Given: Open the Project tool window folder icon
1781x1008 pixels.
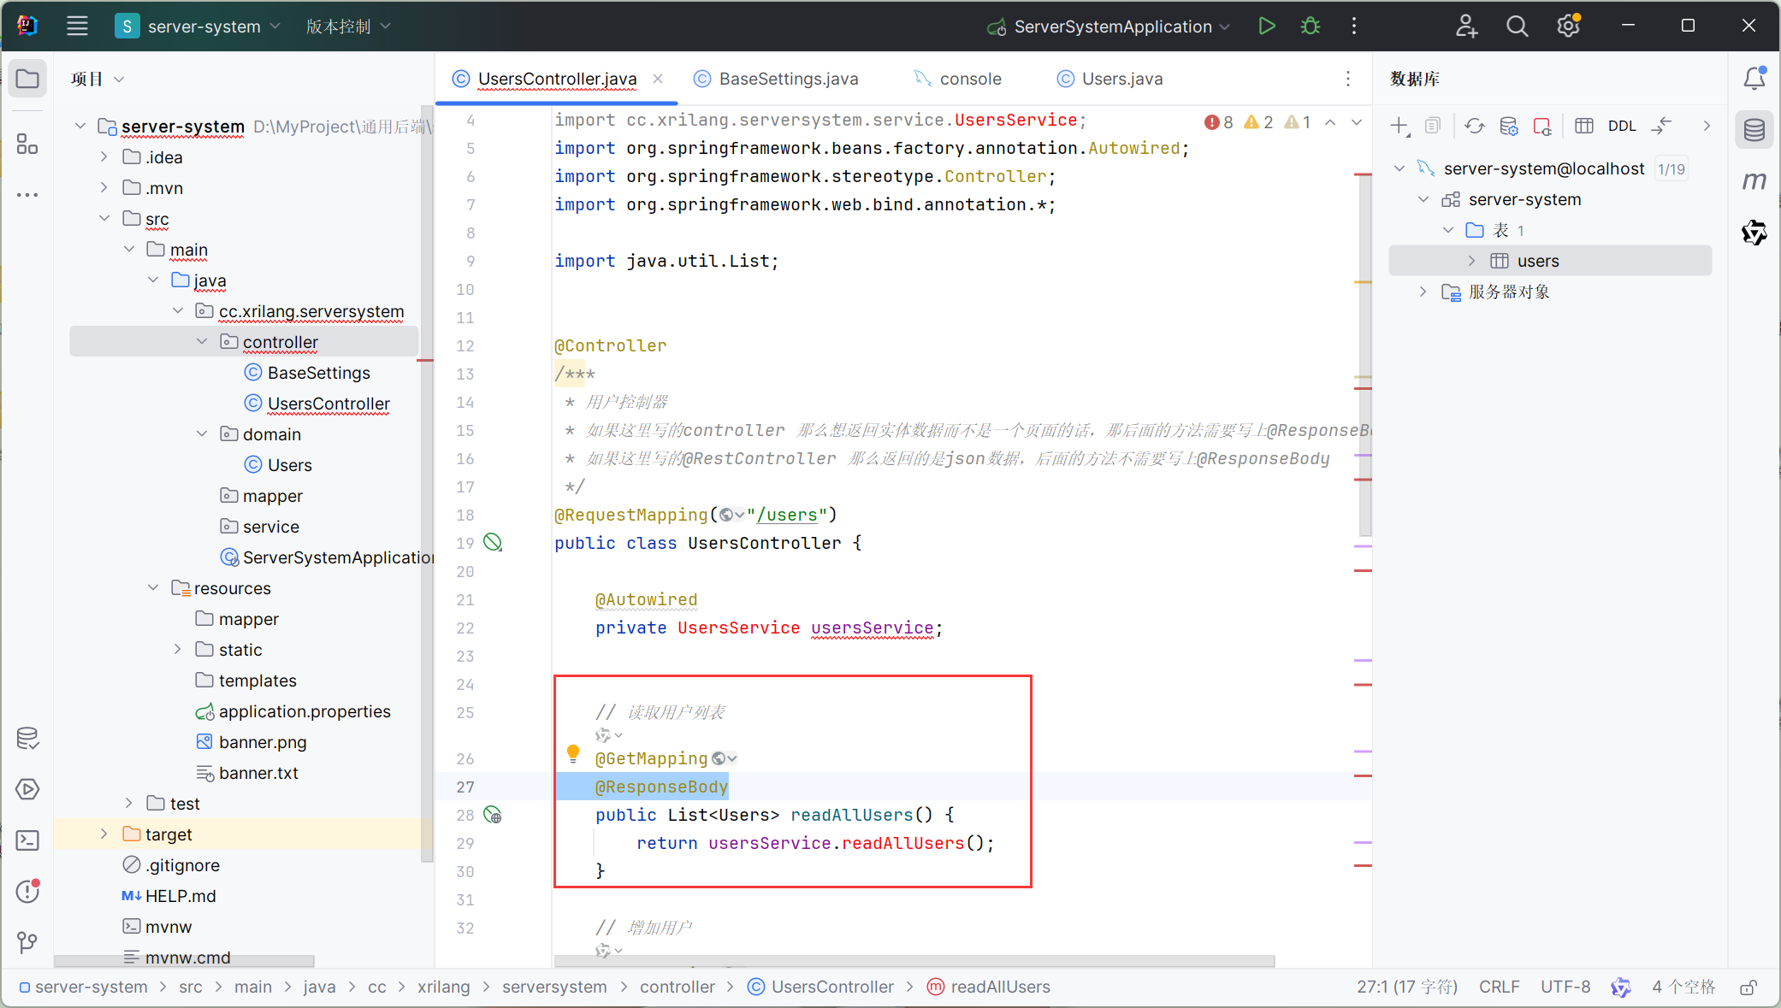Looking at the screenshot, I should click(27, 79).
